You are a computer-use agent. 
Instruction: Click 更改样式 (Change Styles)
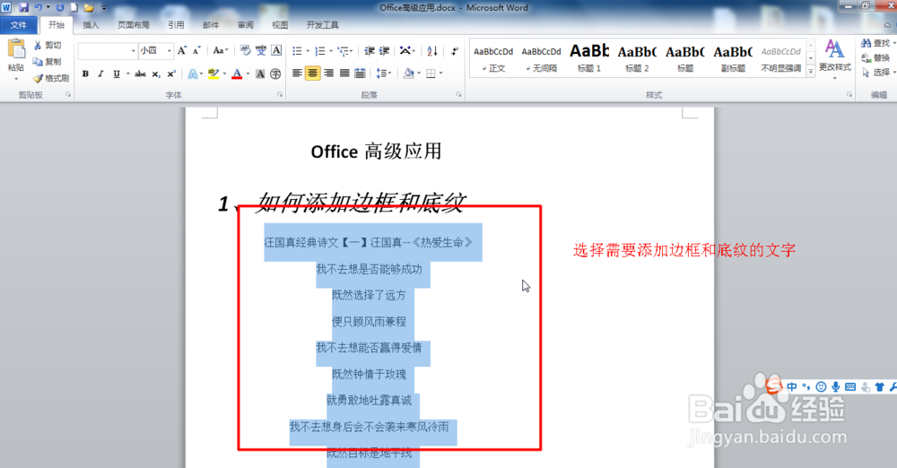834,60
